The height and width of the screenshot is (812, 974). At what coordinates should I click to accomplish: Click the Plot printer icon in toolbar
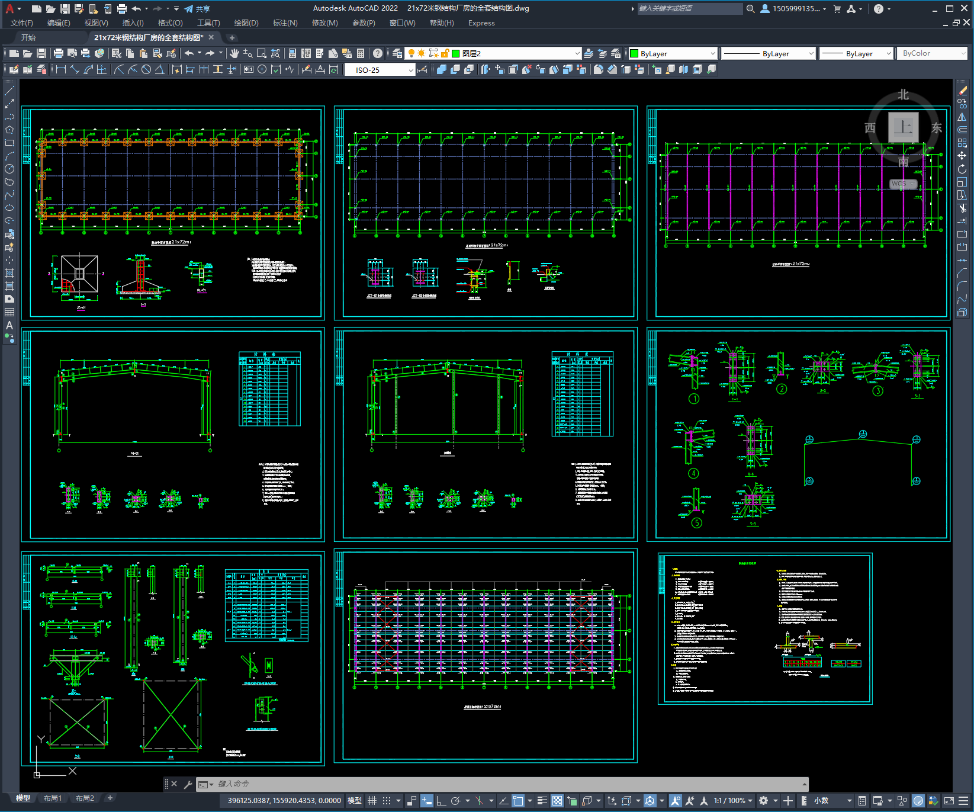[59, 53]
